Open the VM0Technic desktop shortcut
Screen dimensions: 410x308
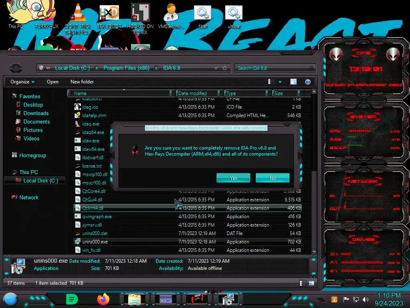[171, 16]
